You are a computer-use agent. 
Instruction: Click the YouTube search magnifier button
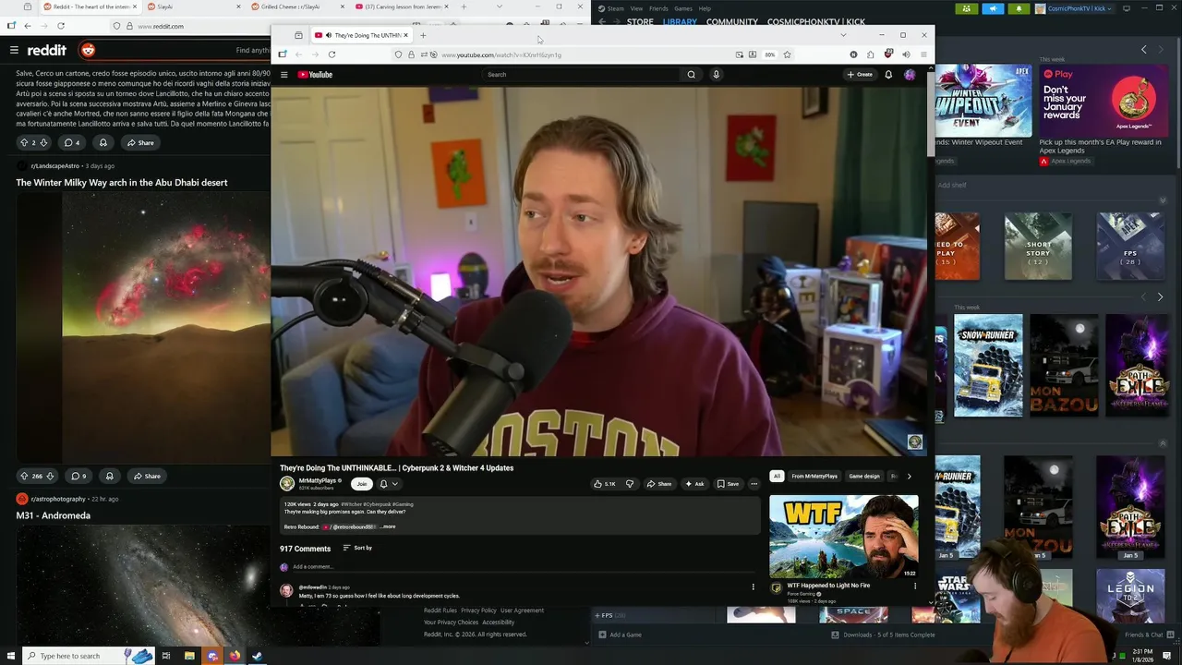[x=691, y=75]
